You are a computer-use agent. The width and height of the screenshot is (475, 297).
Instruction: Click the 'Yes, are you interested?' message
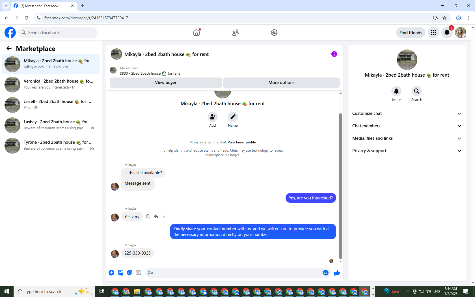pos(311,198)
